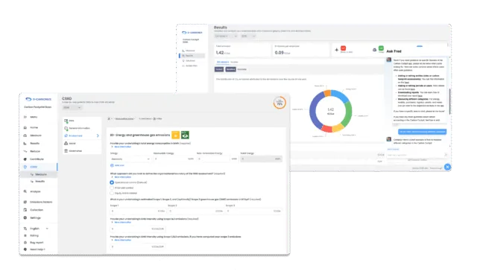
Task: Click the Emissions per employee 0.09 card
Action: tap(301, 50)
